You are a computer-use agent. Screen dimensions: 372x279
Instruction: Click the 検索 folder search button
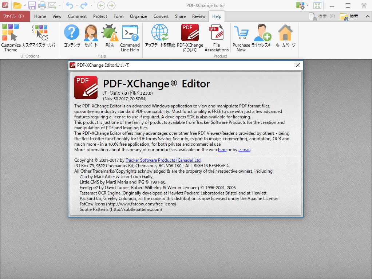[x=349, y=16]
